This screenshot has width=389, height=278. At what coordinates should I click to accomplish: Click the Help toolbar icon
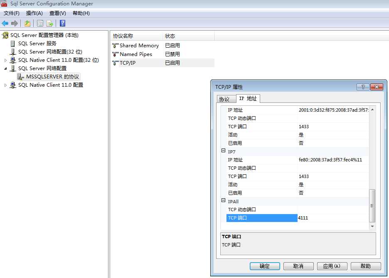[x=62, y=23]
